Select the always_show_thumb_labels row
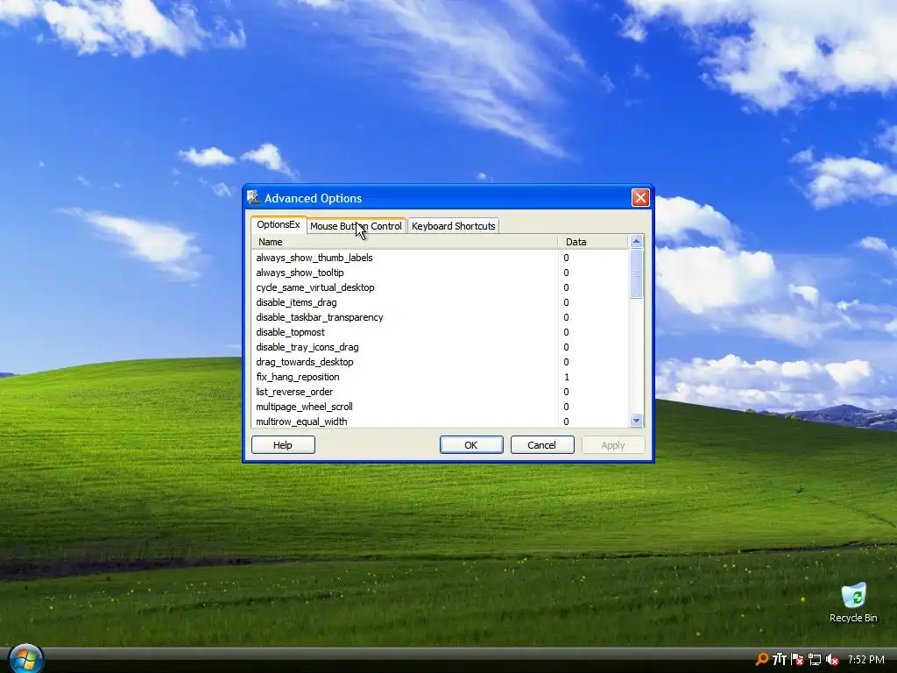The height and width of the screenshot is (673, 897). pyautogui.click(x=440, y=258)
